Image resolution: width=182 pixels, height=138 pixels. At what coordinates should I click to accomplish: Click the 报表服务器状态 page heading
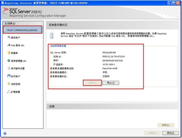(58, 25)
